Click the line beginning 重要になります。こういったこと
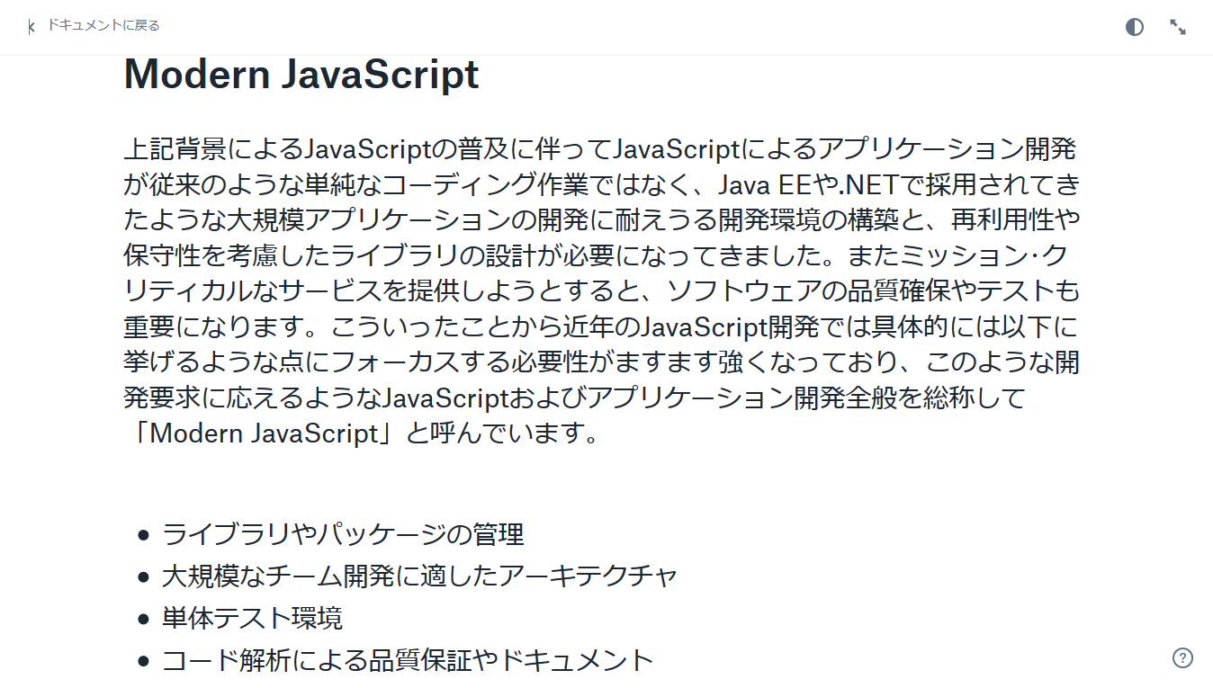 [x=601, y=326]
